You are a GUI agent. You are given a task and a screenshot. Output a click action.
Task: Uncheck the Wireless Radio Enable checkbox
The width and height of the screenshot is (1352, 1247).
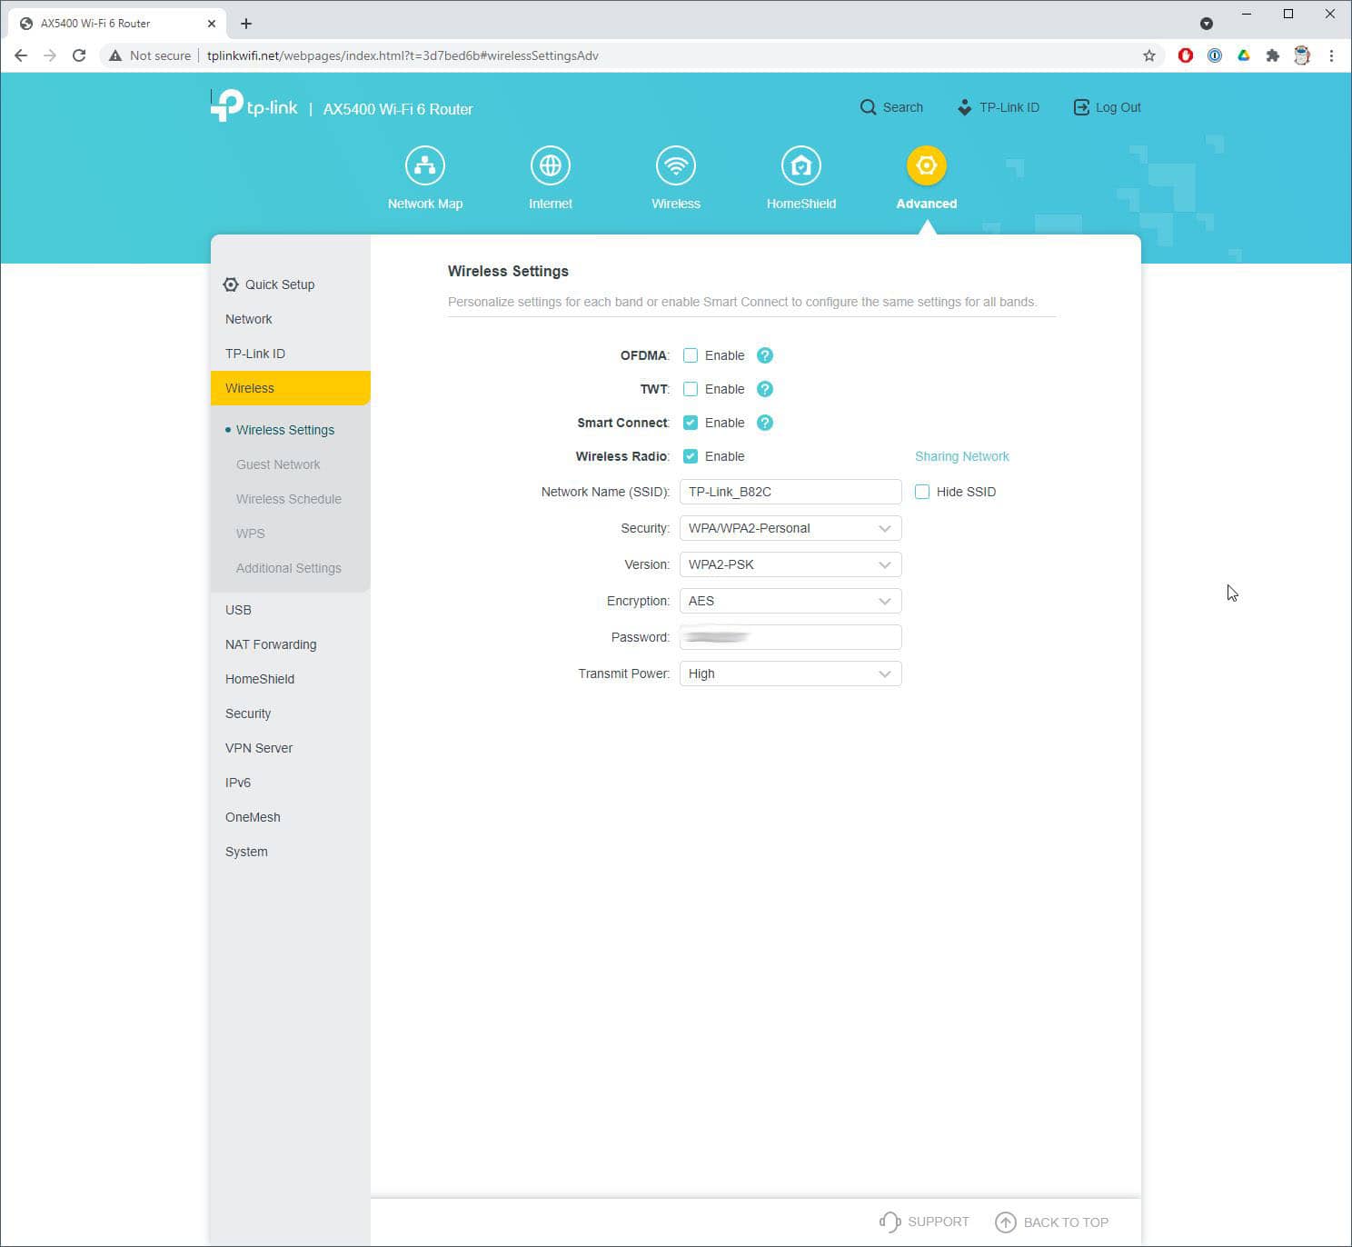691,456
